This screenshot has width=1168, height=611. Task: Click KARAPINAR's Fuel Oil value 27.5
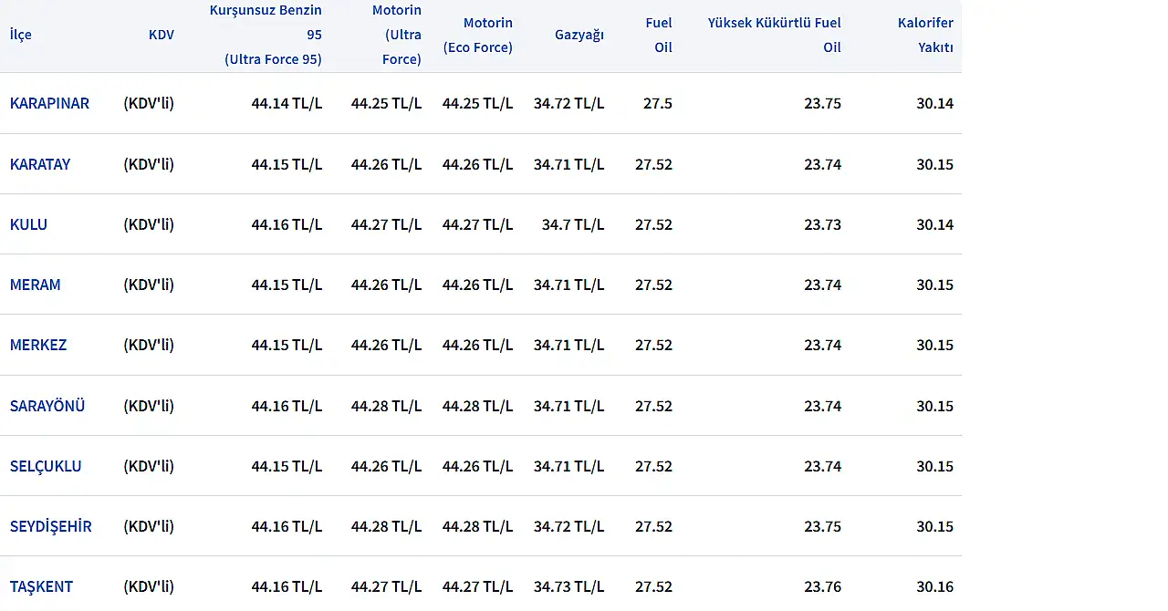pyautogui.click(x=657, y=103)
